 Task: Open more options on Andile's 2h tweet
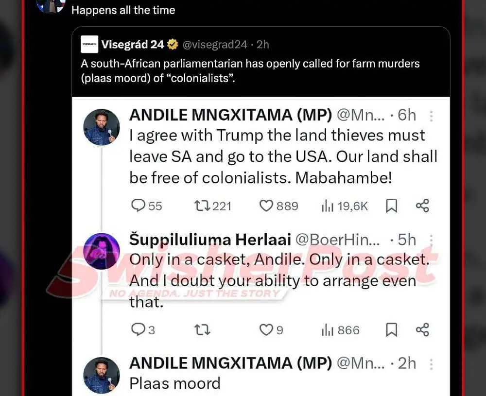click(x=431, y=363)
